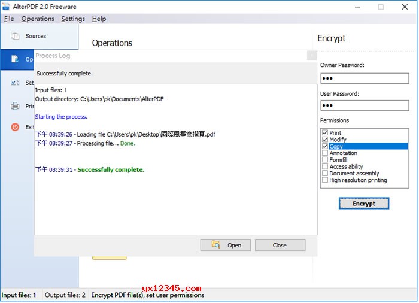Click the red Exit power icon
The height and width of the screenshot is (303, 419).
[15, 127]
